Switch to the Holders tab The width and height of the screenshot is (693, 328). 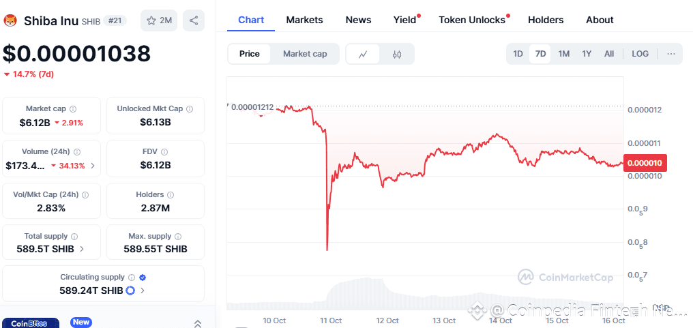click(546, 20)
